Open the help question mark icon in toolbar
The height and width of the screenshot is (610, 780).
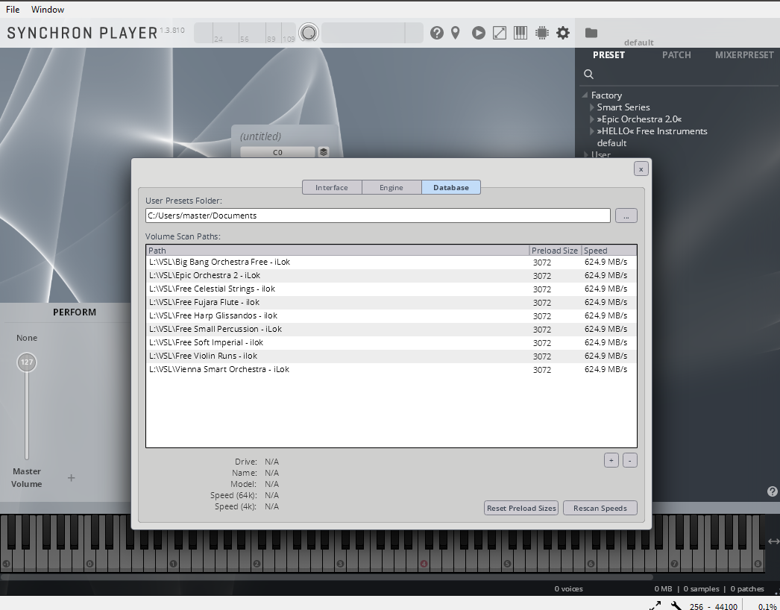click(437, 33)
